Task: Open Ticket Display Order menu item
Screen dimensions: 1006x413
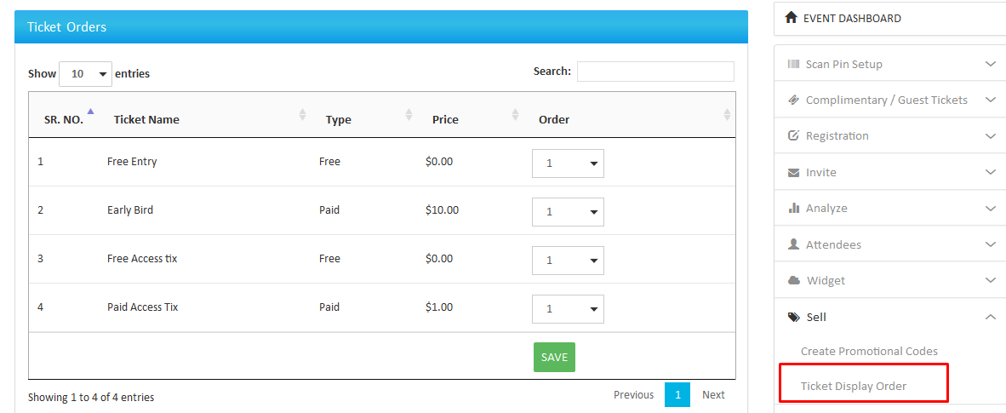Action: pyautogui.click(x=854, y=386)
